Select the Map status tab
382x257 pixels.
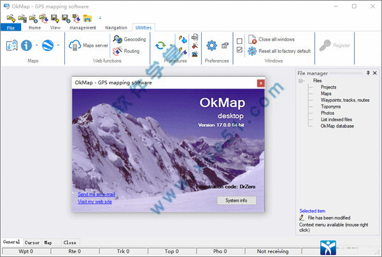point(48,242)
